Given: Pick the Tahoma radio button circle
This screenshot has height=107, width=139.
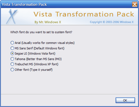Looking at the screenshot, I should [x=12, y=59].
